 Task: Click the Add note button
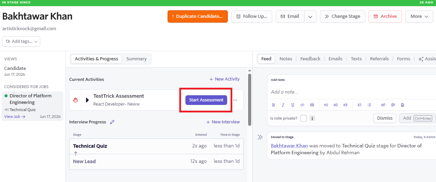(x=417, y=118)
